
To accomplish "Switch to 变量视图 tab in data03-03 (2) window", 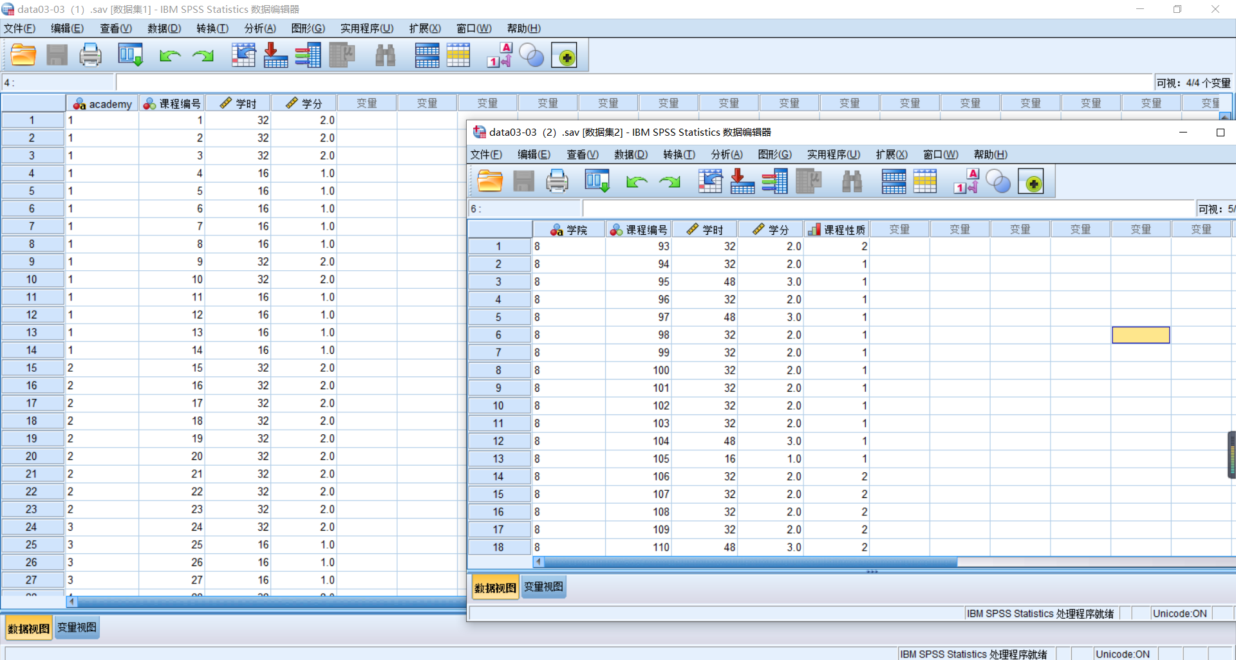I will 543,587.
